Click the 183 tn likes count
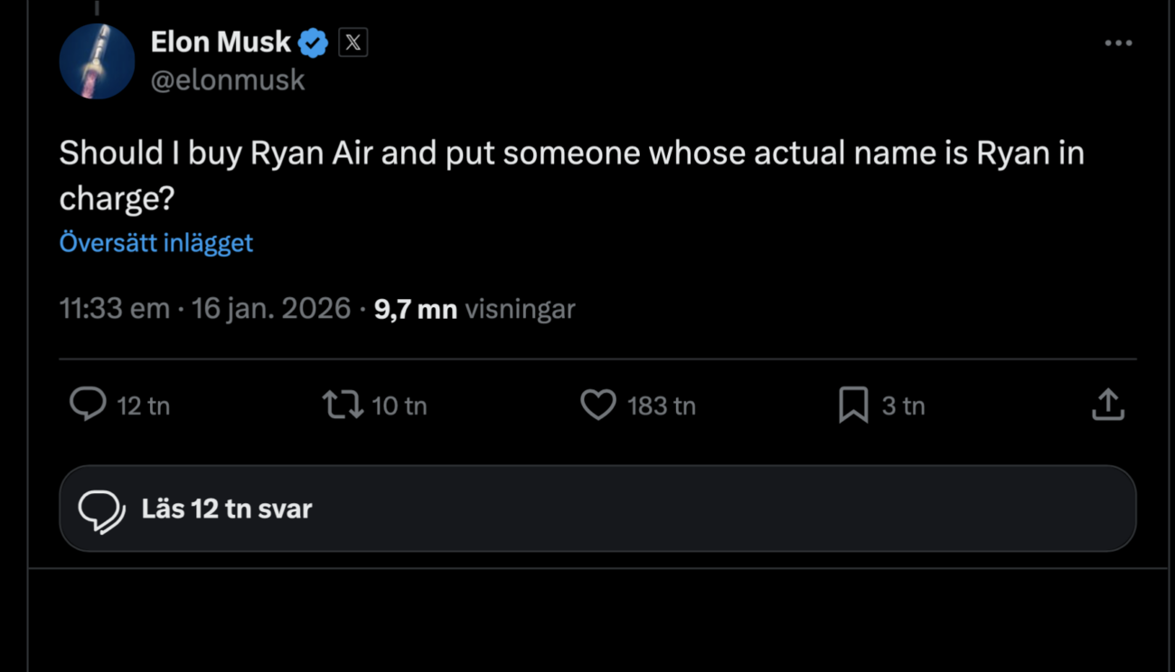Image resolution: width=1175 pixels, height=672 pixels. tap(662, 406)
